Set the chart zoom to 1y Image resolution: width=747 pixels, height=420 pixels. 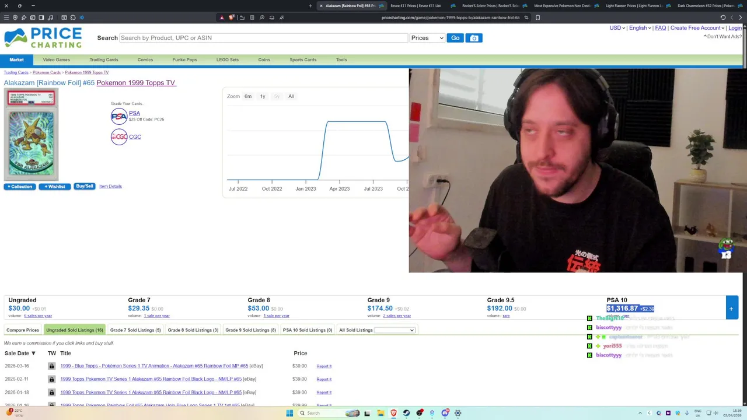coord(263,96)
